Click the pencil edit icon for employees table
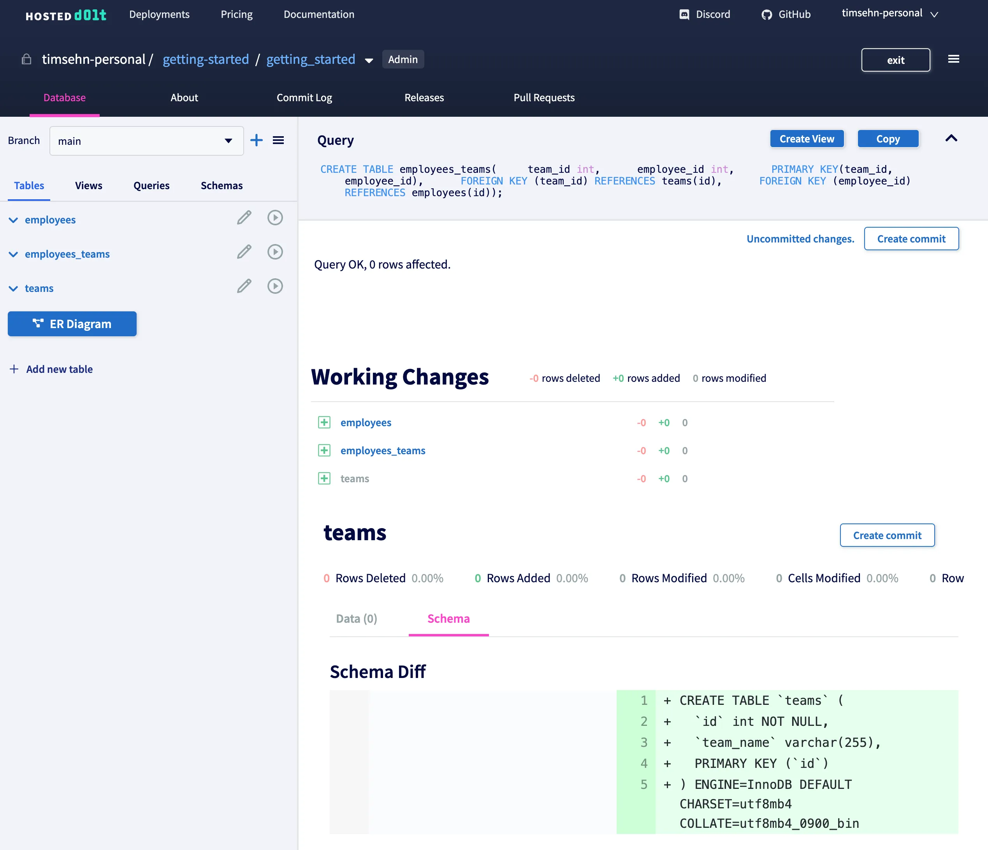988x850 pixels. 244,218
